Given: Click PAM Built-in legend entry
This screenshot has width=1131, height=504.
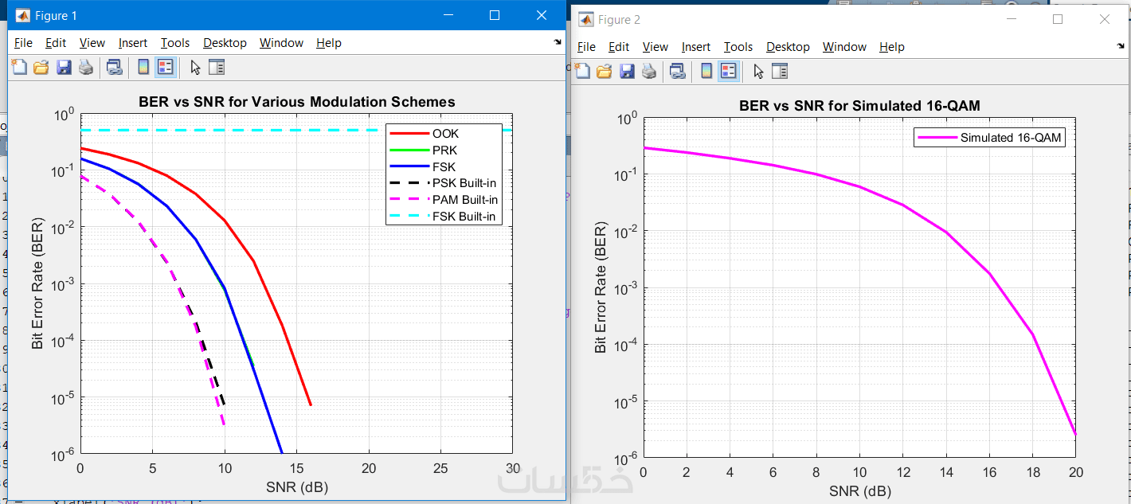Looking at the screenshot, I should pos(465,200).
